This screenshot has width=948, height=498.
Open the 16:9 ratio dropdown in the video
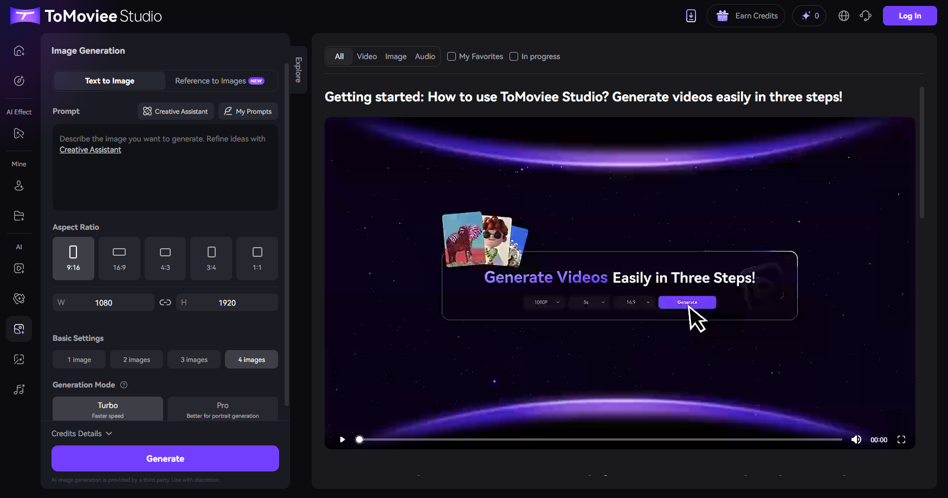633,302
